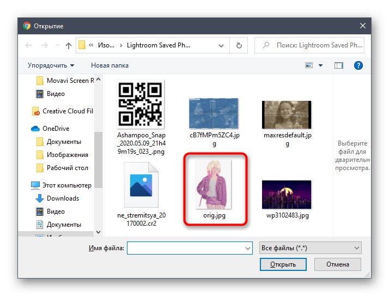Open Downloads in navigation pane
The height and width of the screenshot is (296, 389).
point(58,198)
